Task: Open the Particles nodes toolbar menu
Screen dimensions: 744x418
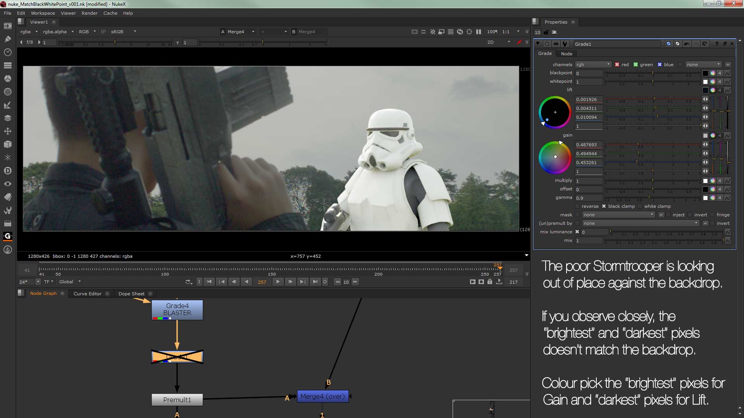Action: (7, 158)
